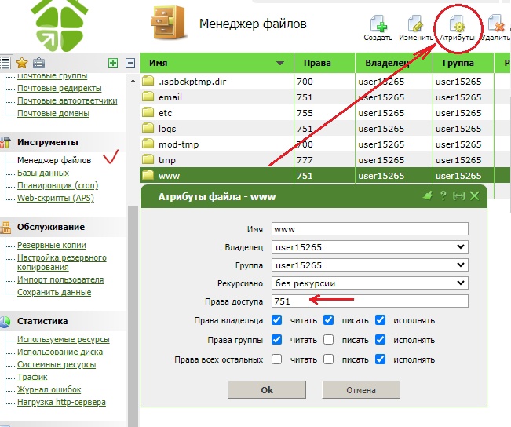Viewport: 511px width, 427px height.
Task: Click the file cabinet Менеджер файлов icon
Action: [x=168, y=23]
